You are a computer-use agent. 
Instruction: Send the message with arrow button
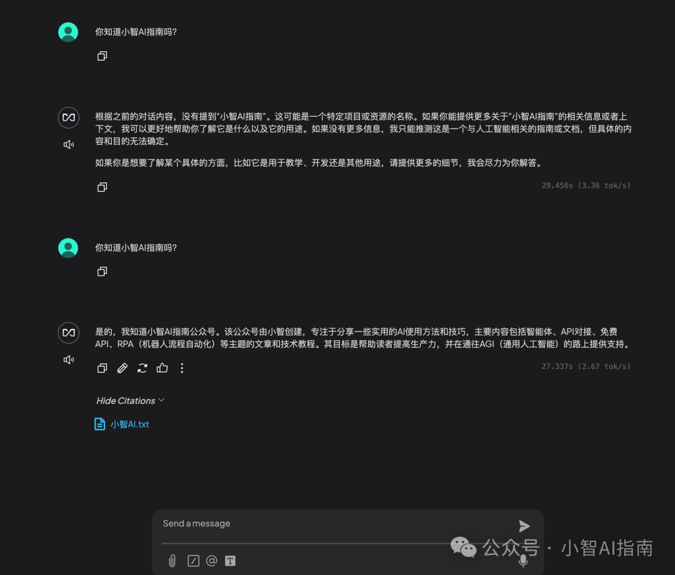click(524, 526)
